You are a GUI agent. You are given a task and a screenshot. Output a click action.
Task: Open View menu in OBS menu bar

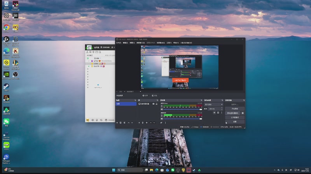(132, 43)
